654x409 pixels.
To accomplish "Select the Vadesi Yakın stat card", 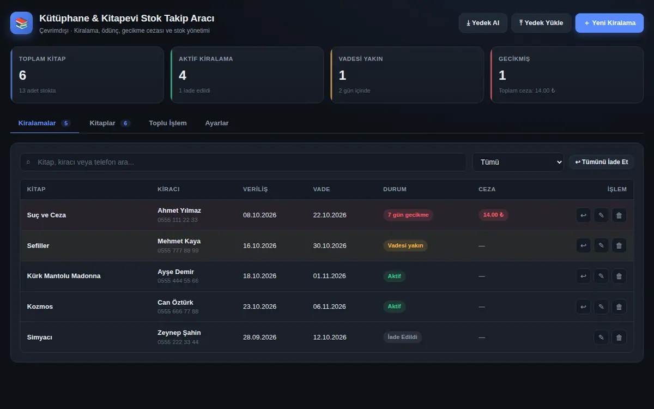I will coord(407,75).
